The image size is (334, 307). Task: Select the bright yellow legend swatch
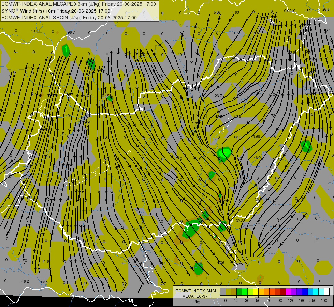coord(256,292)
